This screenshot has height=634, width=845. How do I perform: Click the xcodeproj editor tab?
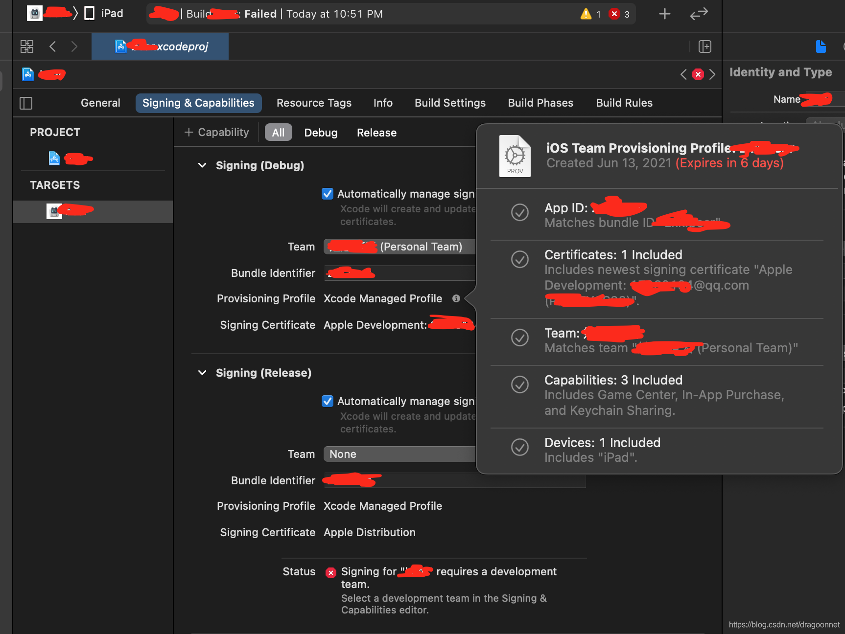coord(160,46)
